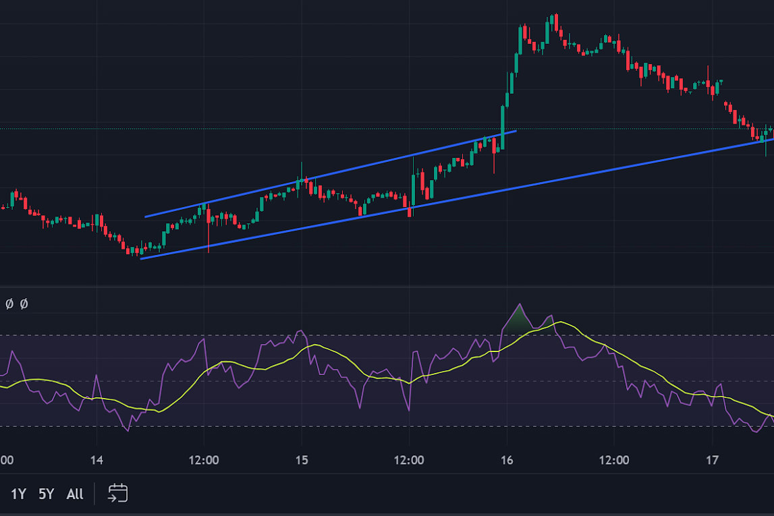Click the 'ø ø' indicator values text

pyautogui.click(x=17, y=304)
